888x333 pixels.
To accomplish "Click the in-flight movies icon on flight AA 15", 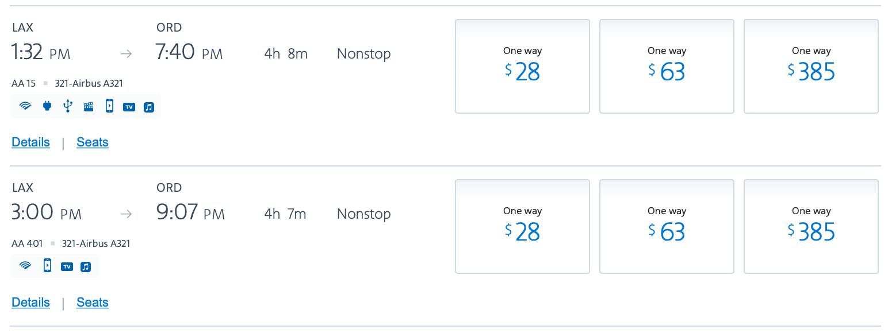I will click(x=88, y=106).
